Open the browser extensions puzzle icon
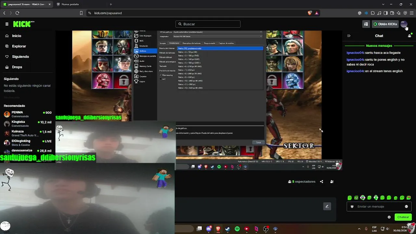 click(x=372, y=13)
